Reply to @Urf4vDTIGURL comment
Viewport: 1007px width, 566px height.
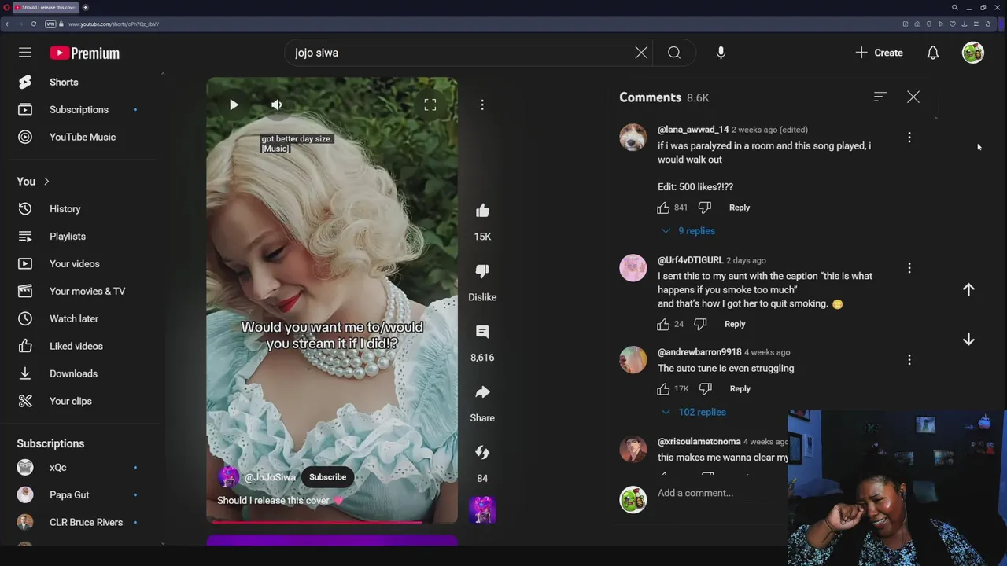(x=735, y=324)
